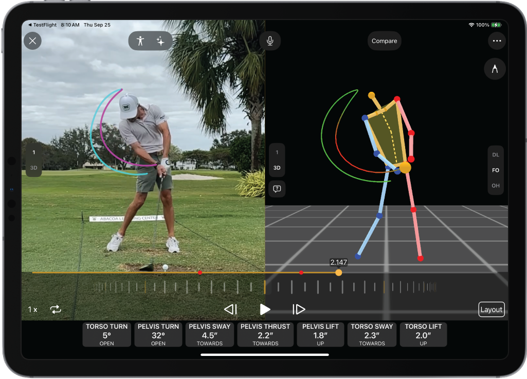Open the Layout options
Screen dimensions: 527x379
(492, 309)
